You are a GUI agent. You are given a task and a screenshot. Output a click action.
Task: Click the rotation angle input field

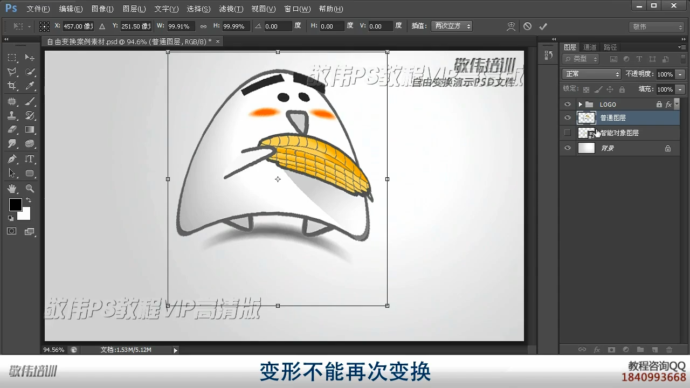[278, 26]
